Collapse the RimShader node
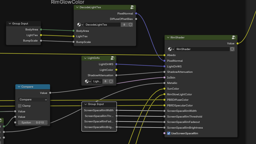Image resolution: width=256 pixels, height=144 pixels. (x=168, y=38)
